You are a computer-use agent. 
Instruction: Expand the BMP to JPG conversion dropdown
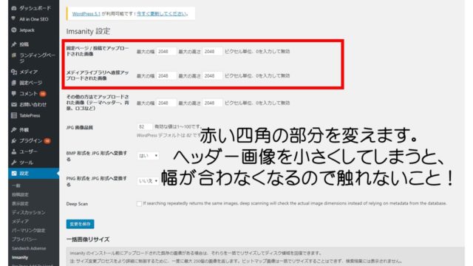[148, 156]
